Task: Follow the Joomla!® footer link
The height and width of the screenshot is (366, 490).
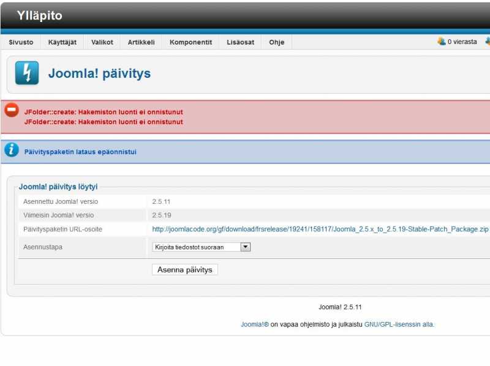Action: click(x=254, y=324)
